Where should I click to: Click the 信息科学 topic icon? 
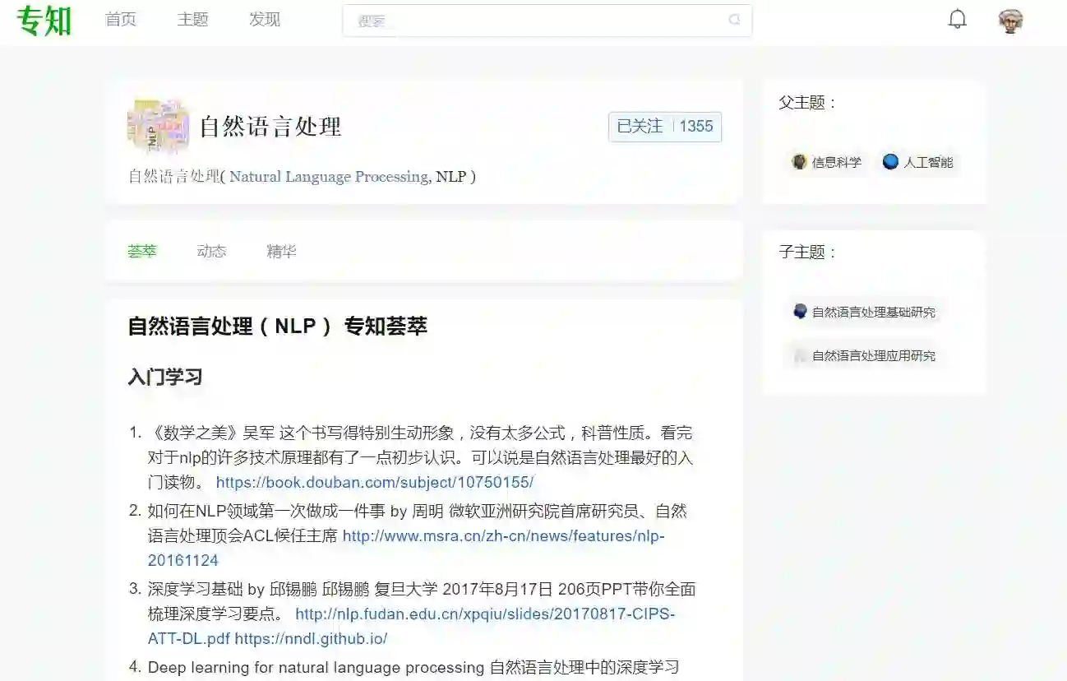(x=798, y=161)
